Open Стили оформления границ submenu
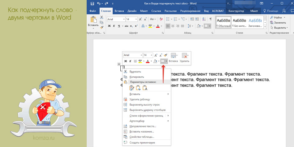The width and height of the screenshot is (294, 147). (x=147, y=116)
